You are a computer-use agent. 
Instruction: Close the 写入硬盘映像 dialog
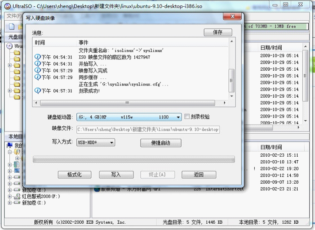[232, 17]
